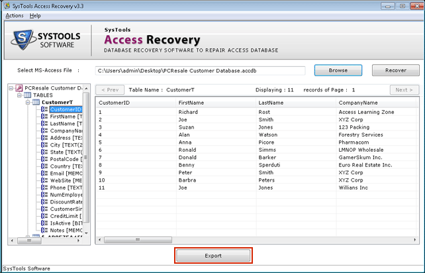The width and height of the screenshot is (425, 273).
Task: Click the TABLES folder icon
Action: coord(27,95)
